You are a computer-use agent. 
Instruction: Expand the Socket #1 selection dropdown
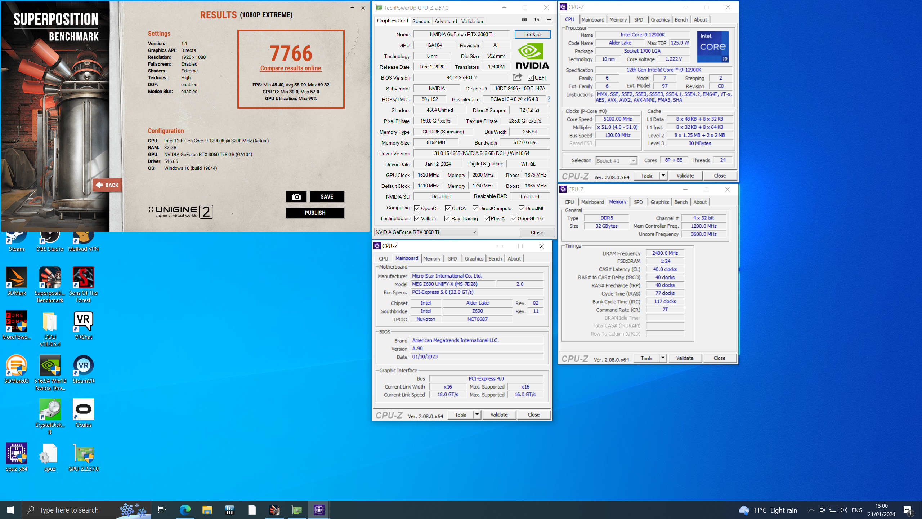633,161
